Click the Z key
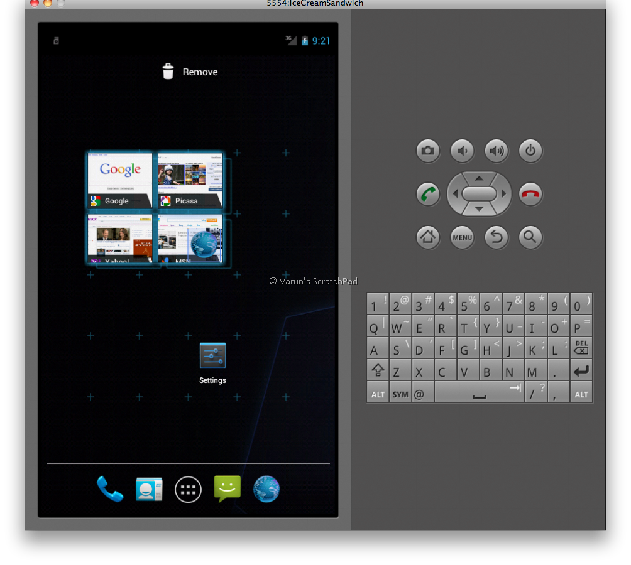The height and width of the screenshot is (565, 631). (x=400, y=370)
